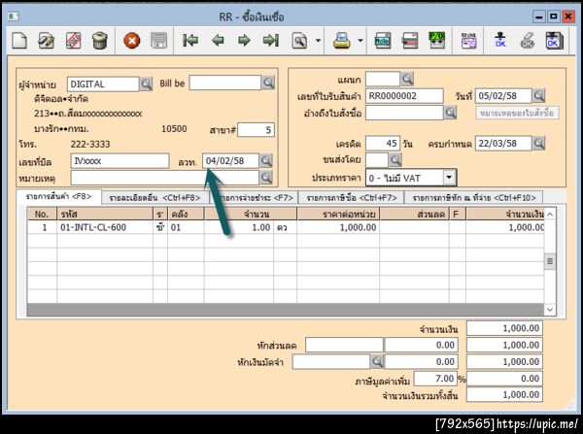Open print options dropdown arrow
Image resolution: width=583 pixels, height=434 pixels.
click(360, 41)
